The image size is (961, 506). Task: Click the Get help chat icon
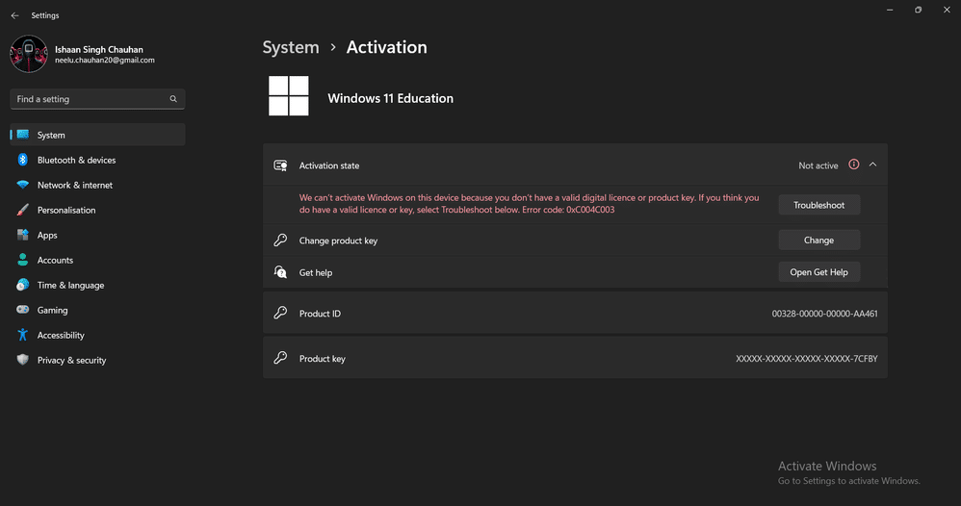[281, 272]
